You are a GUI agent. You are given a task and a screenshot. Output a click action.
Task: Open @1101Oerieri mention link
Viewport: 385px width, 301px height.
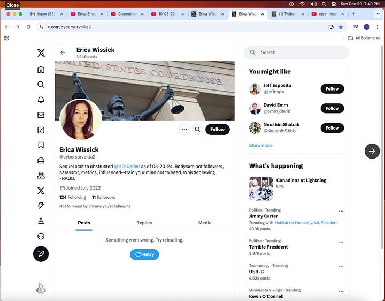click(x=127, y=167)
